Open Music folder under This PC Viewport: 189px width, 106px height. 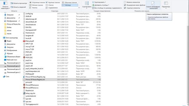[x=10, y=54]
